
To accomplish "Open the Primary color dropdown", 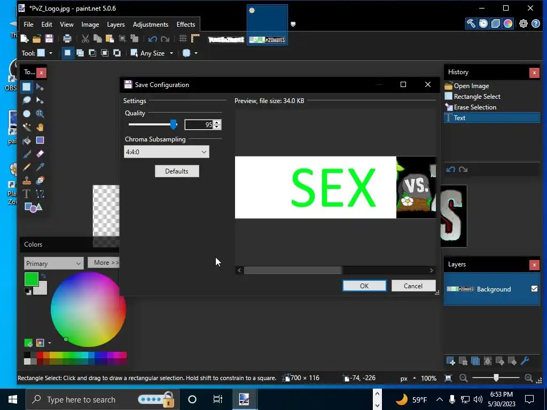I will point(54,263).
